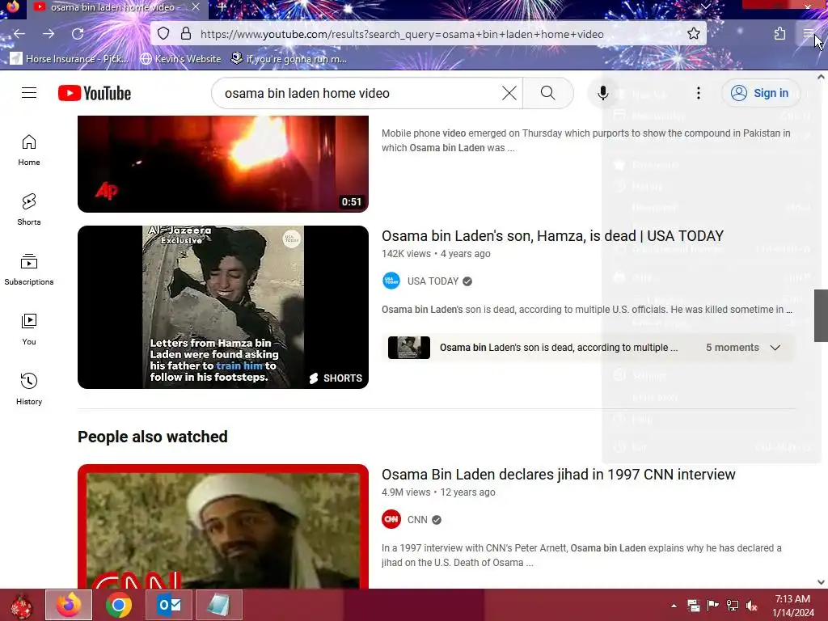Bookmark this page with the star icon

(693, 34)
